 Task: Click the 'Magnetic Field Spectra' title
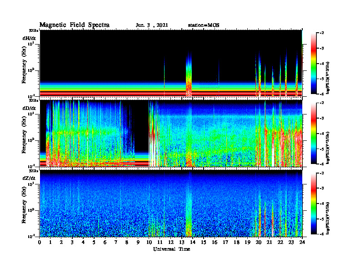[75, 25]
